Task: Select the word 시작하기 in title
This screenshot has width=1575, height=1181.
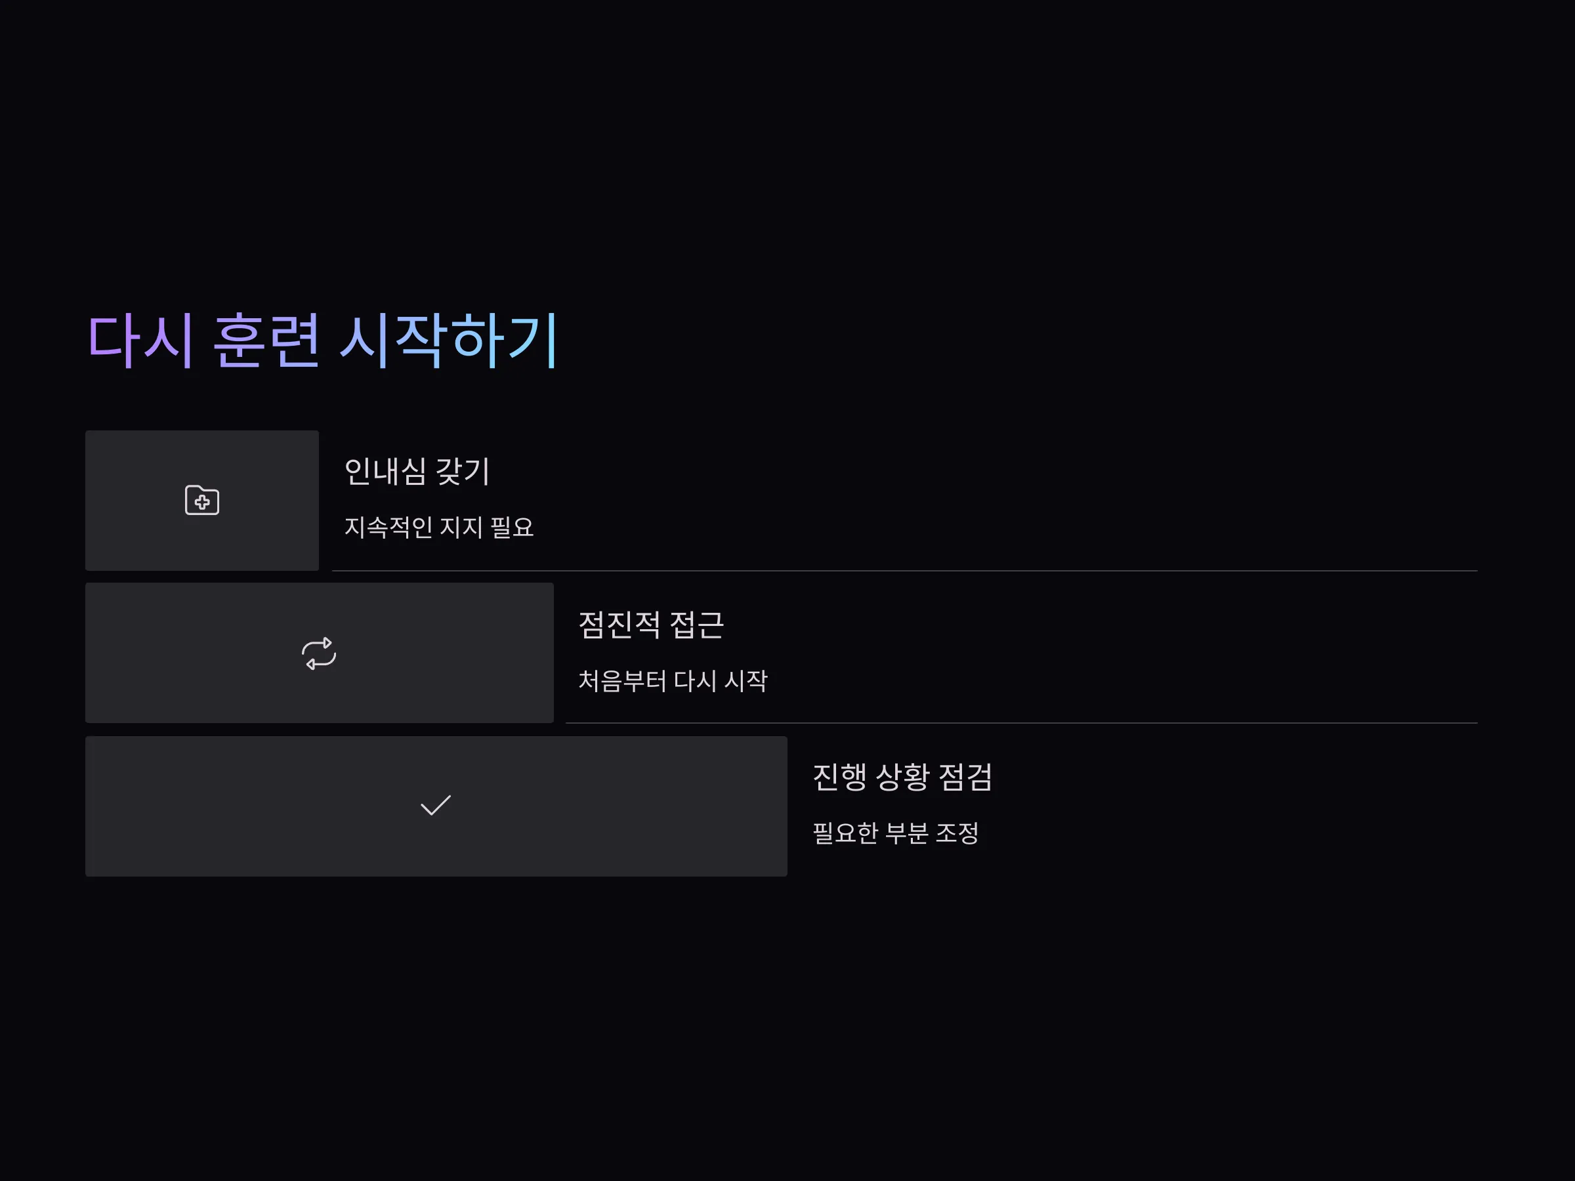Action: click(450, 341)
